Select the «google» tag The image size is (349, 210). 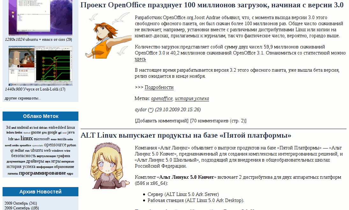coord(52,132)
